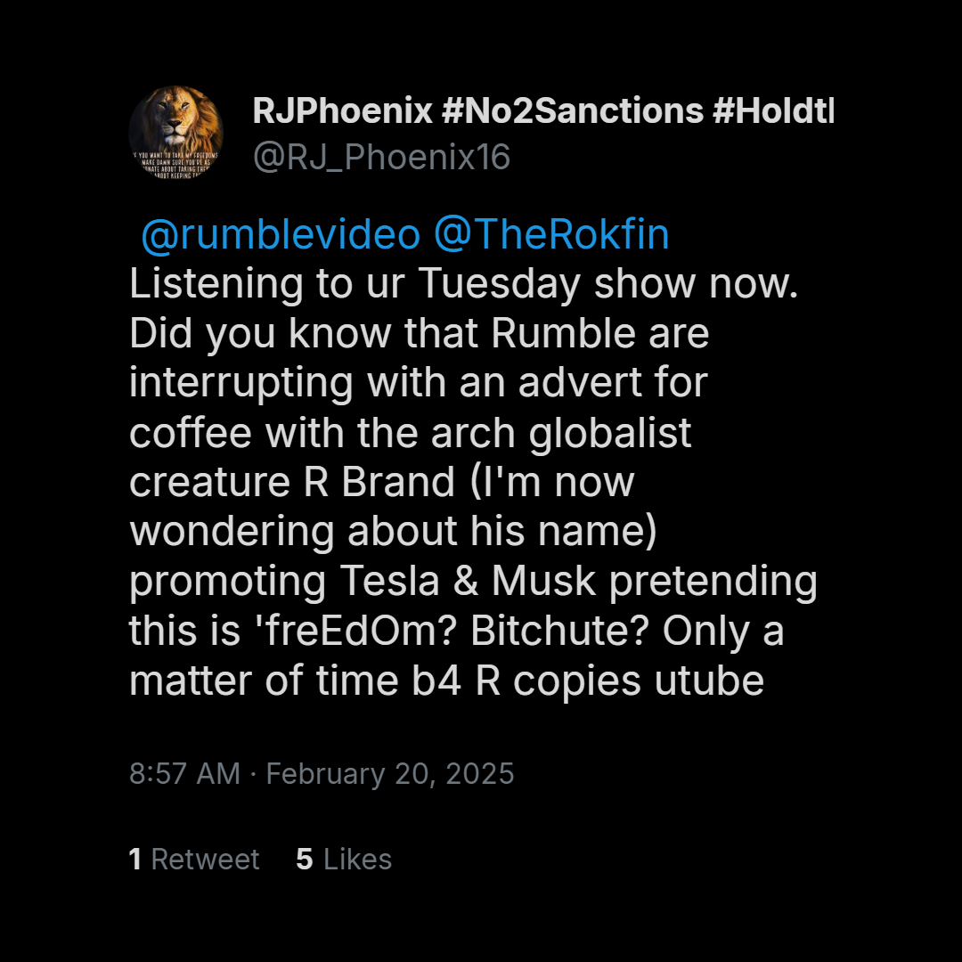962x962 pixels.
Task: View the 5 Likes list
Action: point(344,859)
